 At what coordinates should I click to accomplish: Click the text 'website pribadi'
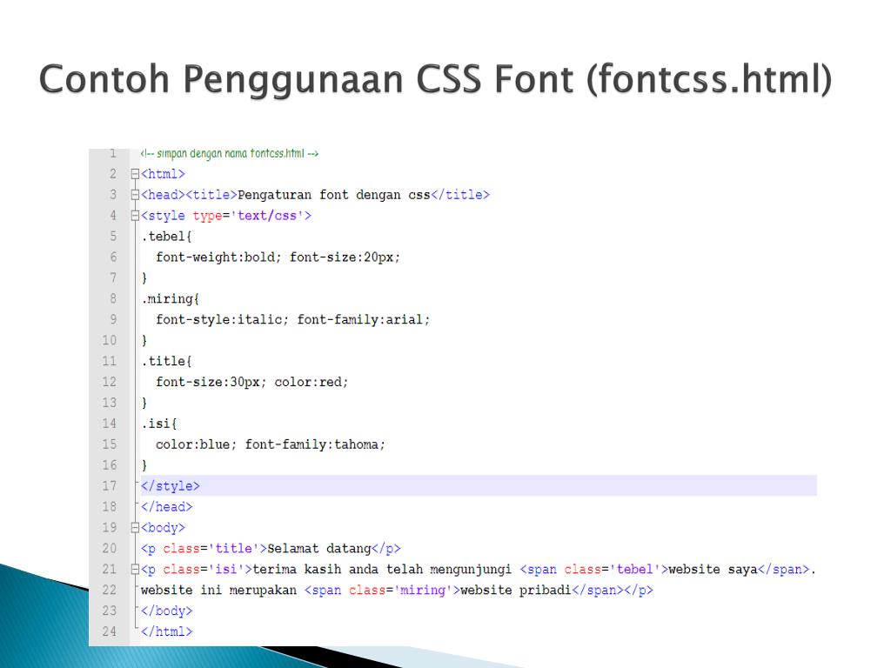point(516,591)
